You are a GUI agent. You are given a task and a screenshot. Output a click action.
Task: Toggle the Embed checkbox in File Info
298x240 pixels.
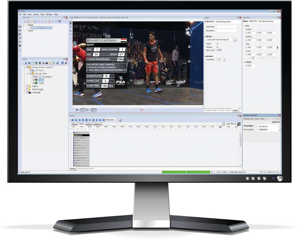tap(218, 44)
